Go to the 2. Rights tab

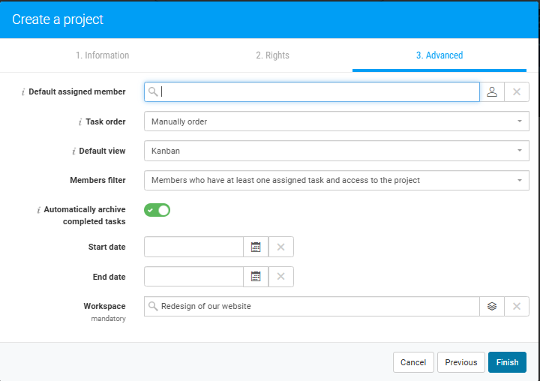click(x=272, y=55)
